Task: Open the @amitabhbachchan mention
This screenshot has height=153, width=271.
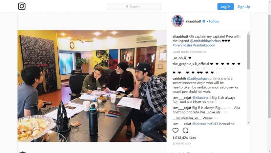Action: tap(205, 41)
